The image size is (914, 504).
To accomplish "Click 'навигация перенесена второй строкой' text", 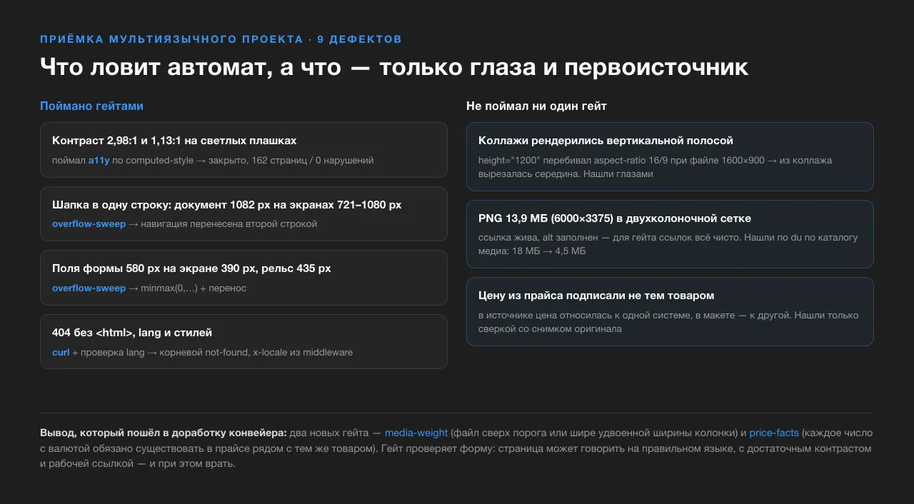I will [x=228, y=224].
